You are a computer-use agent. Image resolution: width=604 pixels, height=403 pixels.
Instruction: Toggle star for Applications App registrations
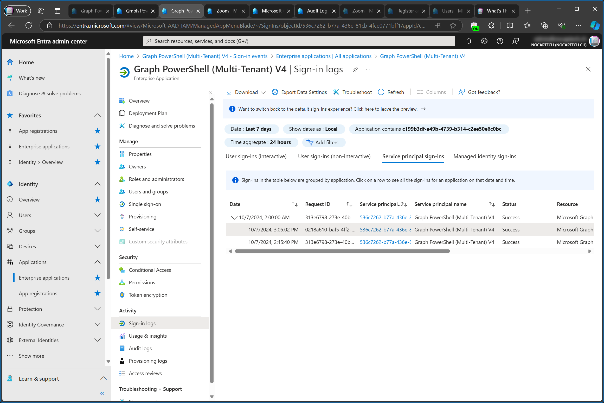(98, 293)
